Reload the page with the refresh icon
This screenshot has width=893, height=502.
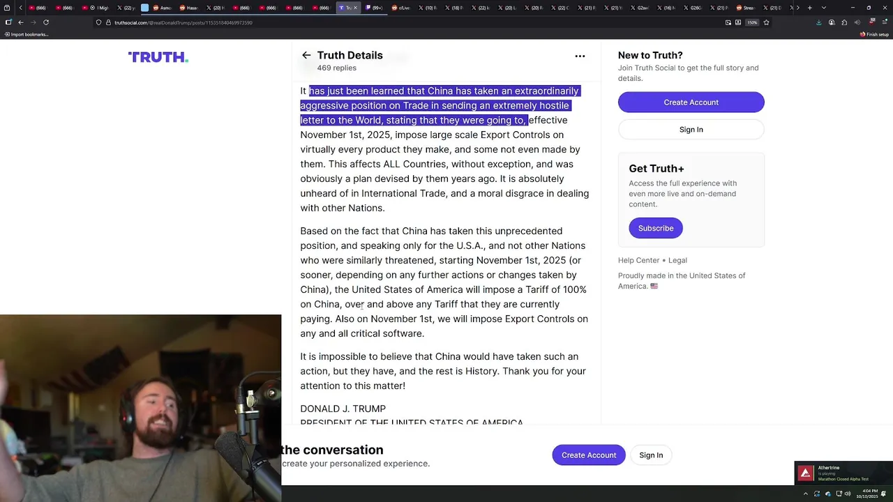coord(46,22)
